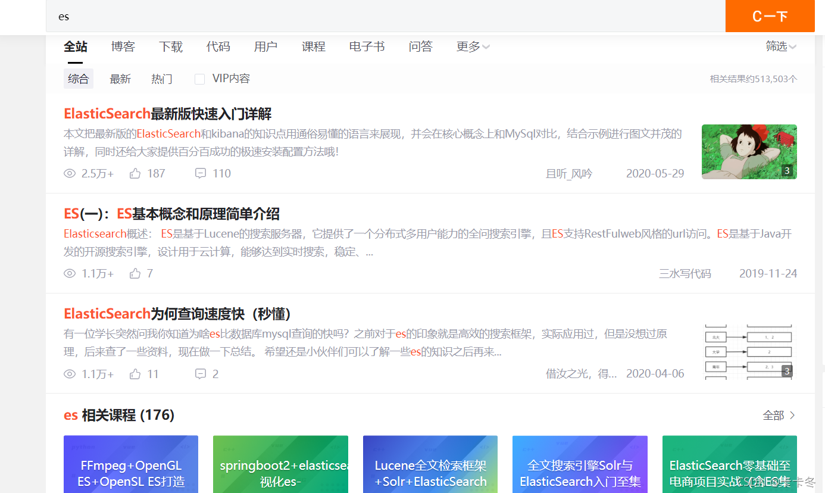Screen dimensions: 825x493
Task: Go to the 课程 tab
Action: (x=314, y=46)
